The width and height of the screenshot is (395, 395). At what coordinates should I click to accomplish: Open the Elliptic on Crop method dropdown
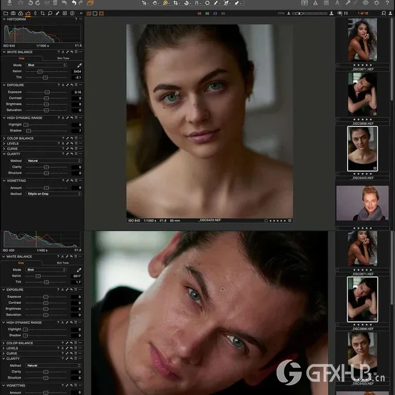click(x=54, y=194)
